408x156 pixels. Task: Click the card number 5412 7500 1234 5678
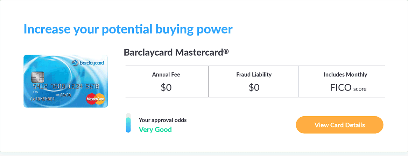pyautogui.click(x=66, y=87)
